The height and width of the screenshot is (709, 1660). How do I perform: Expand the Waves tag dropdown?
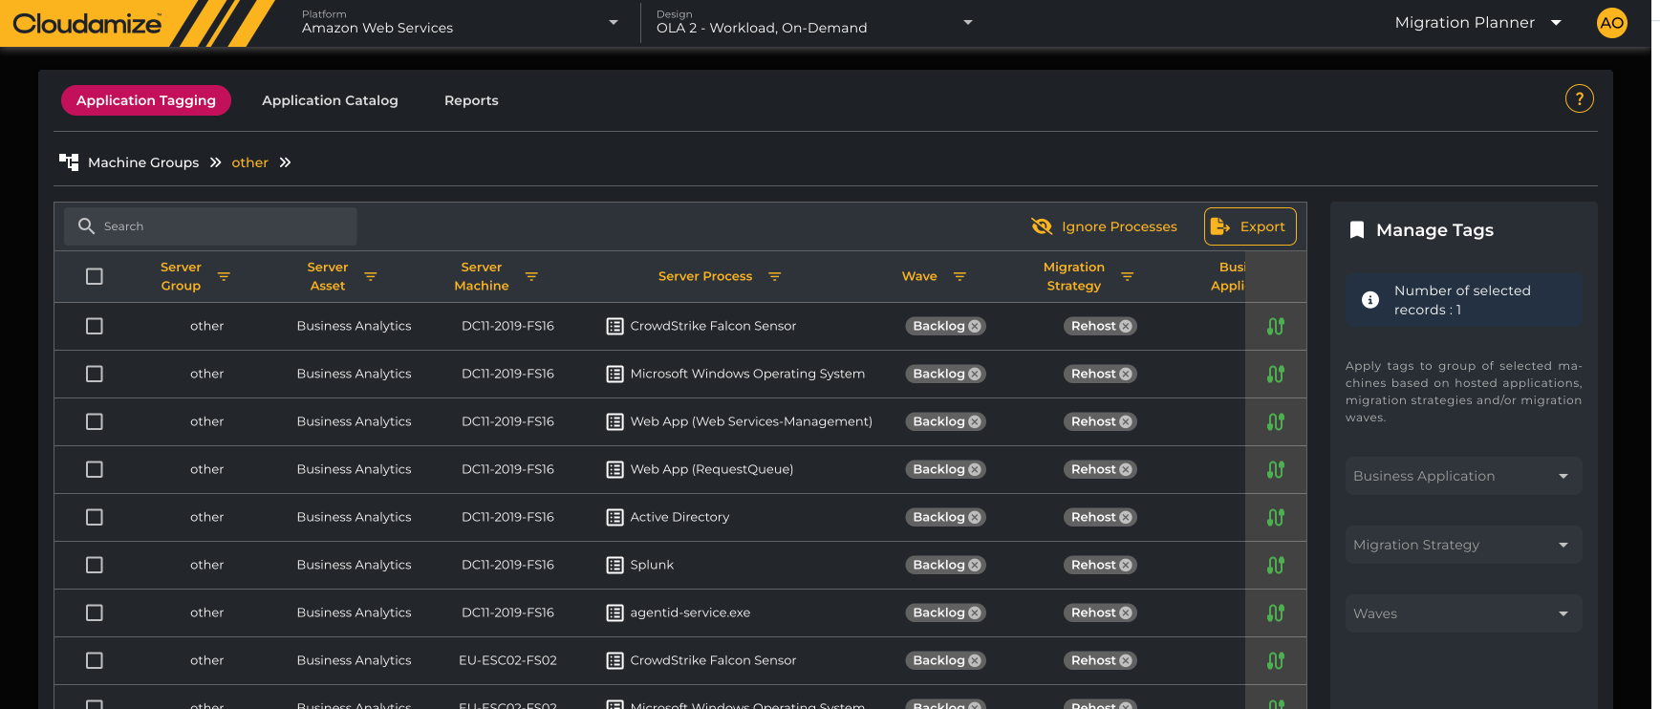click(x=1463, y=613)
